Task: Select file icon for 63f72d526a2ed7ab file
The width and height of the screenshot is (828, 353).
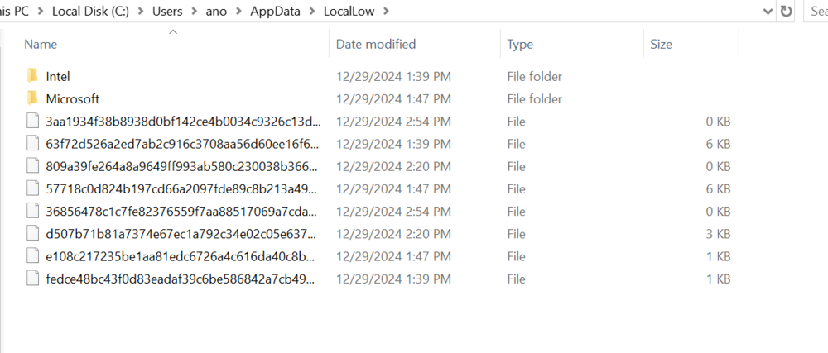Action: click(x=32, y=144)
